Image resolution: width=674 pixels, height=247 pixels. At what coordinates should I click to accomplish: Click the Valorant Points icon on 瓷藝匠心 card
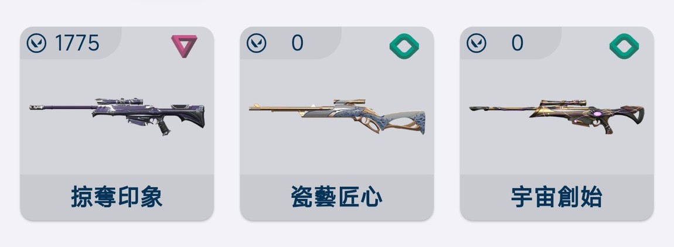coord(257,43)
